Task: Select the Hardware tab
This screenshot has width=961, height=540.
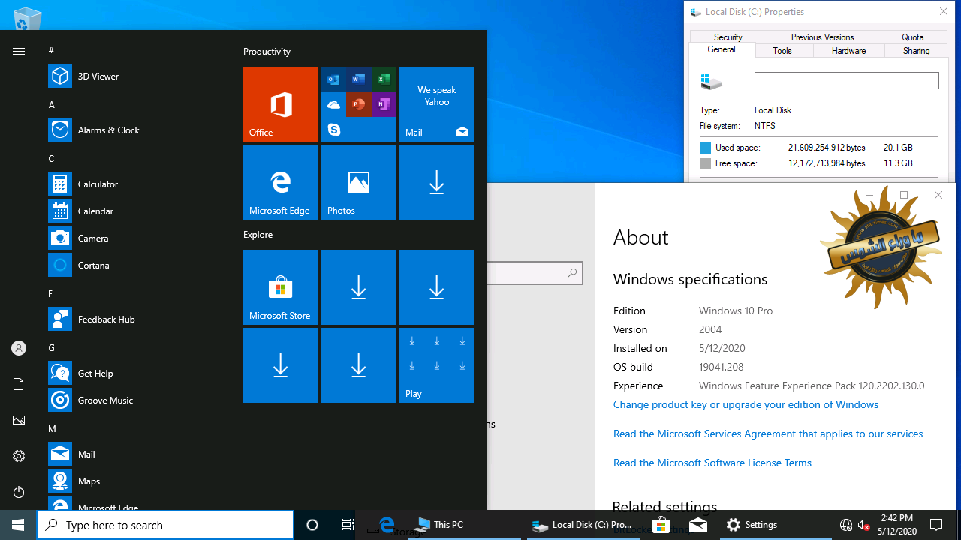Action: (849, 51)
